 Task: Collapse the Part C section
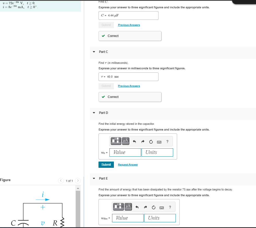click(94, 52)
